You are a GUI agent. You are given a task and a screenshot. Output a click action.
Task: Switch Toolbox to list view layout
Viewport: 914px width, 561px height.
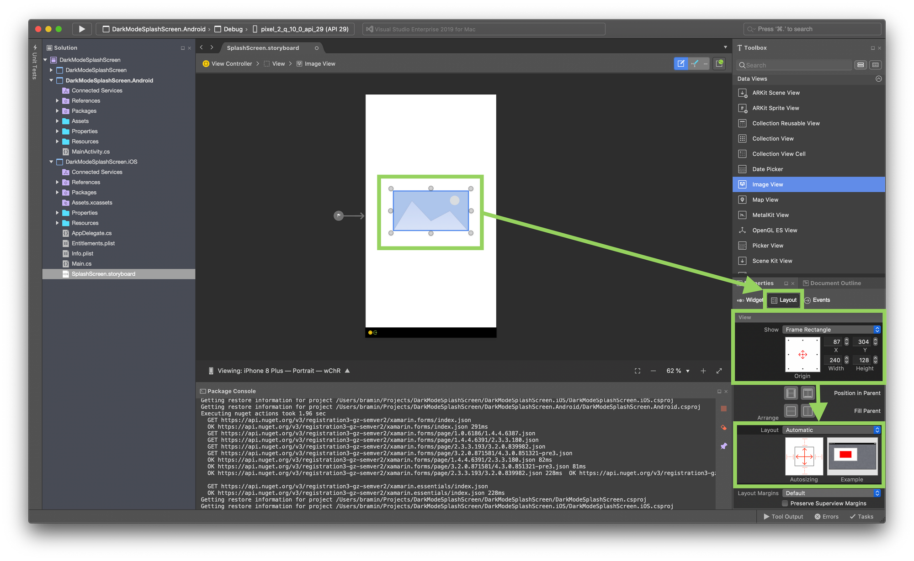(861, 65)
